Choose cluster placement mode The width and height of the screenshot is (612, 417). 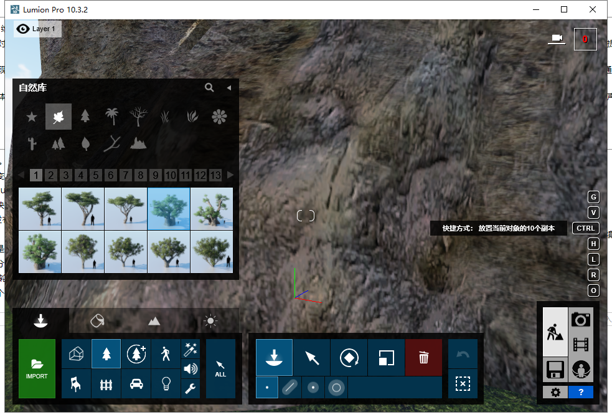coord(313,387)
